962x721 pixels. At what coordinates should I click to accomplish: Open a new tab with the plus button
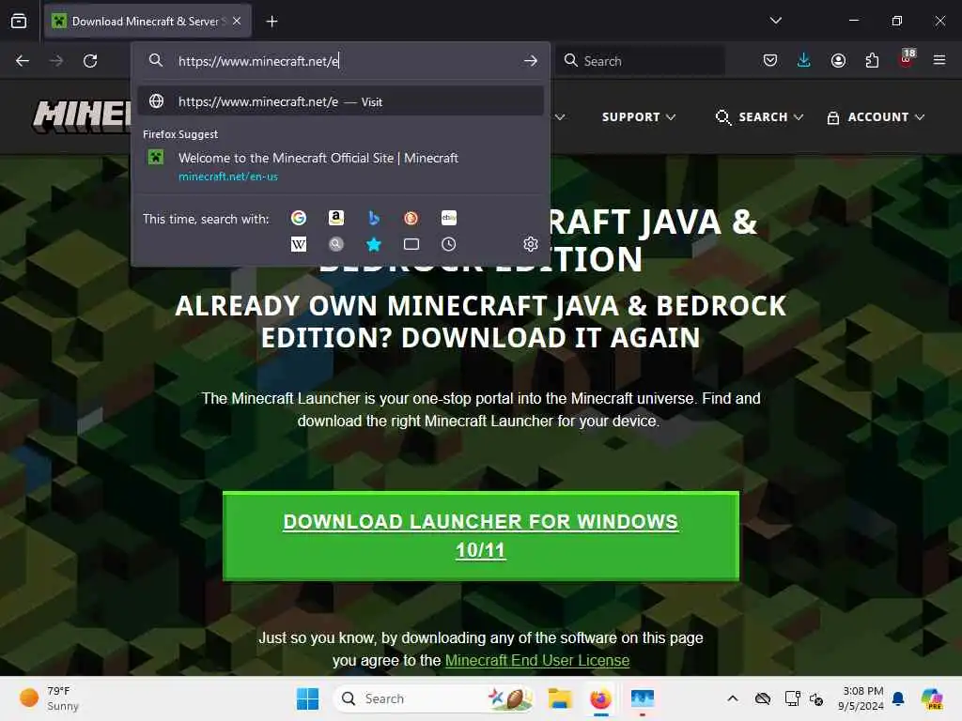click(x=272, y=22)
